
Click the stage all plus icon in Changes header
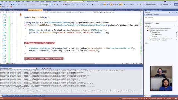coord(175,26)
